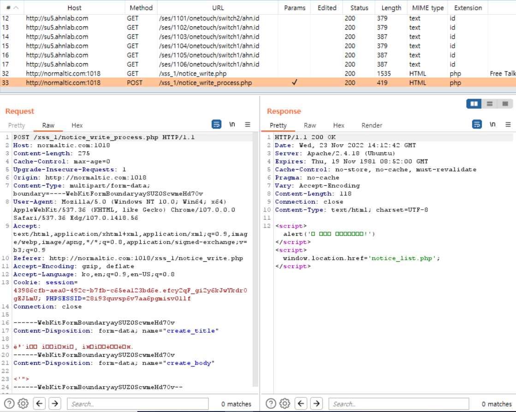Go to previous match in Request search
This screenshot has height=412, width=516.
[x=39, y=403]
